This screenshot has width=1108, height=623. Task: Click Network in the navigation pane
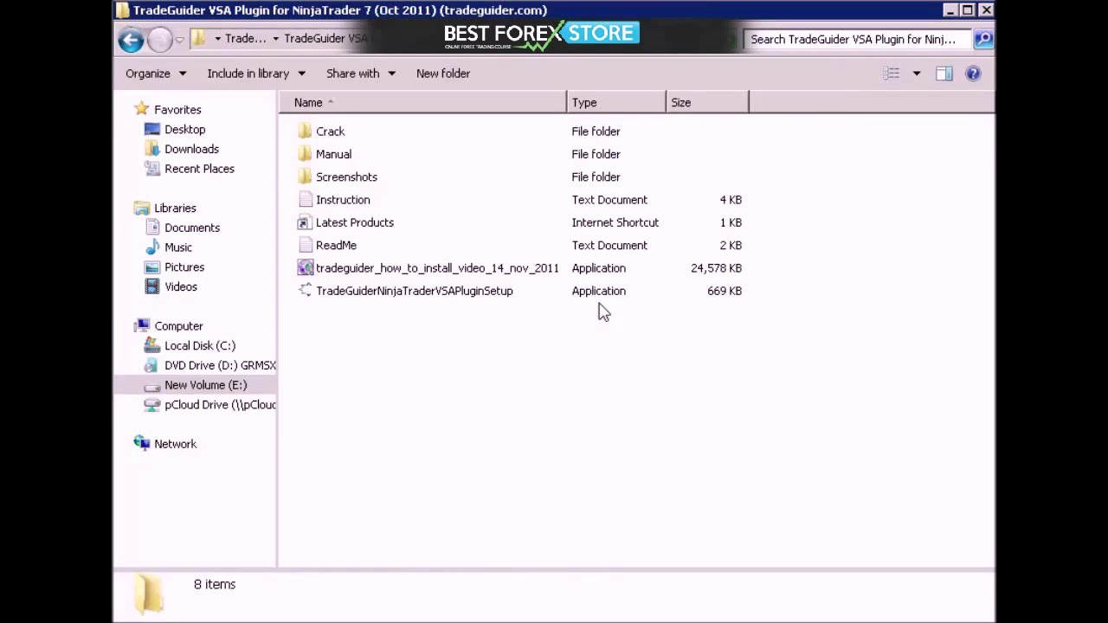pos(175,444)
